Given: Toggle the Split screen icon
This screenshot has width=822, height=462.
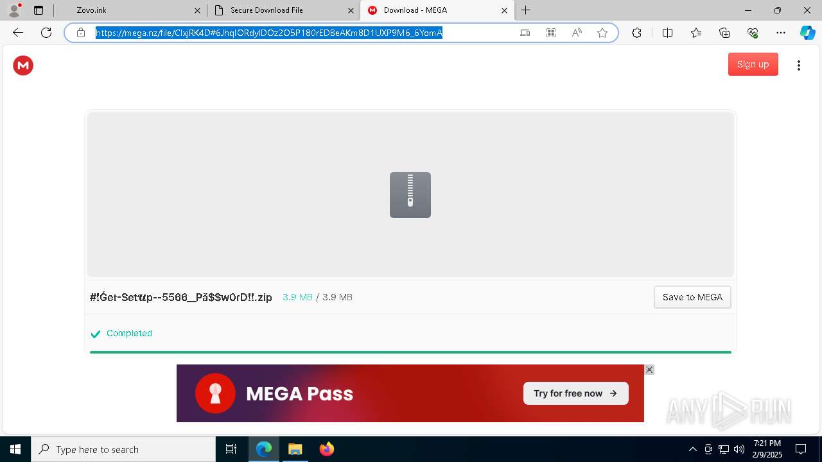Looking at the screenshot, I should tap(667, 33).
